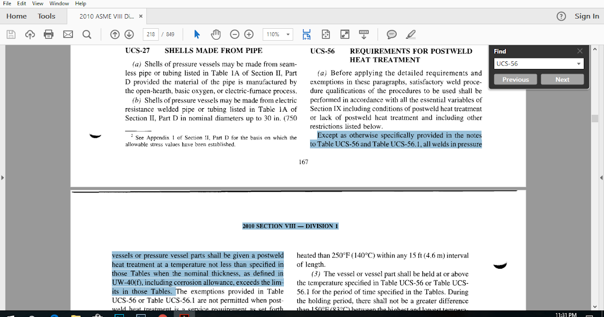Go to previous page arrow
This screenshot has width=604, height=317.
[x=115, y=34]
